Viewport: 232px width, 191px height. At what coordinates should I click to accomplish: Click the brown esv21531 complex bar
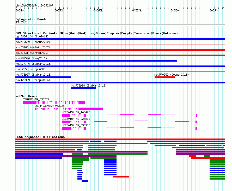pos(120,55)
